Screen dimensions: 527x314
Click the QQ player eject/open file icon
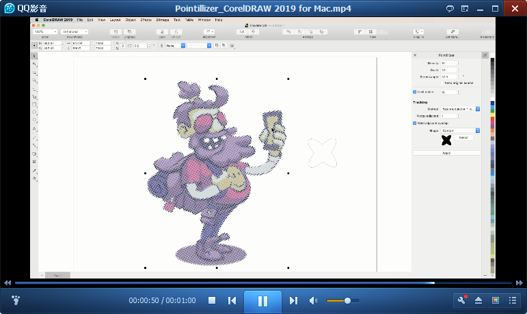[x=478, y=300]
